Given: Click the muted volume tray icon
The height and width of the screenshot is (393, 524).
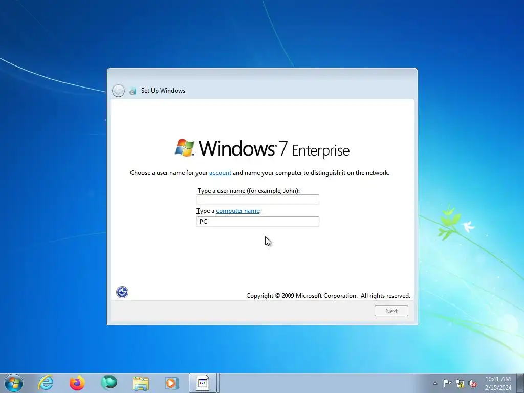Looking at the screenshot, I should (472, 383).
